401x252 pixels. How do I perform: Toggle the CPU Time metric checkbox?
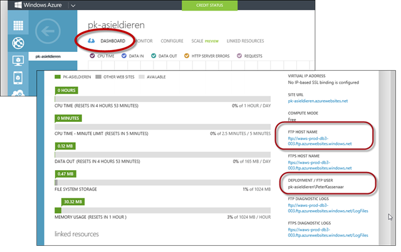tap(93, 56)
